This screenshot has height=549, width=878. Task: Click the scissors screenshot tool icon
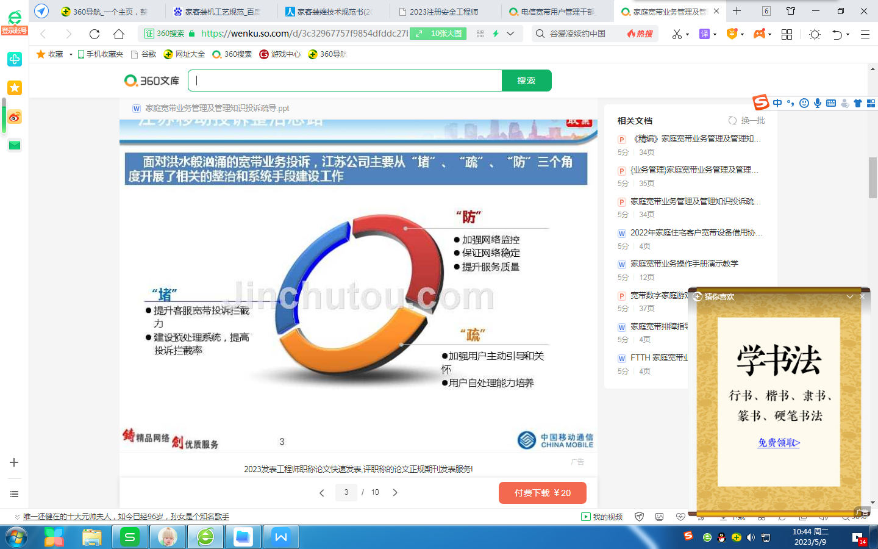tap(677, 34)
